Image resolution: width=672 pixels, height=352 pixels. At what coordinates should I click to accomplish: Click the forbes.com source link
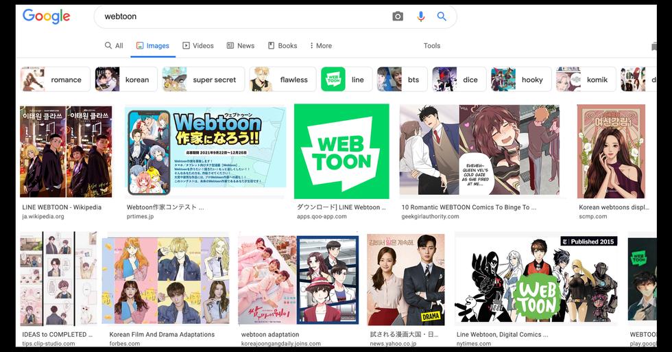point(125,344)
